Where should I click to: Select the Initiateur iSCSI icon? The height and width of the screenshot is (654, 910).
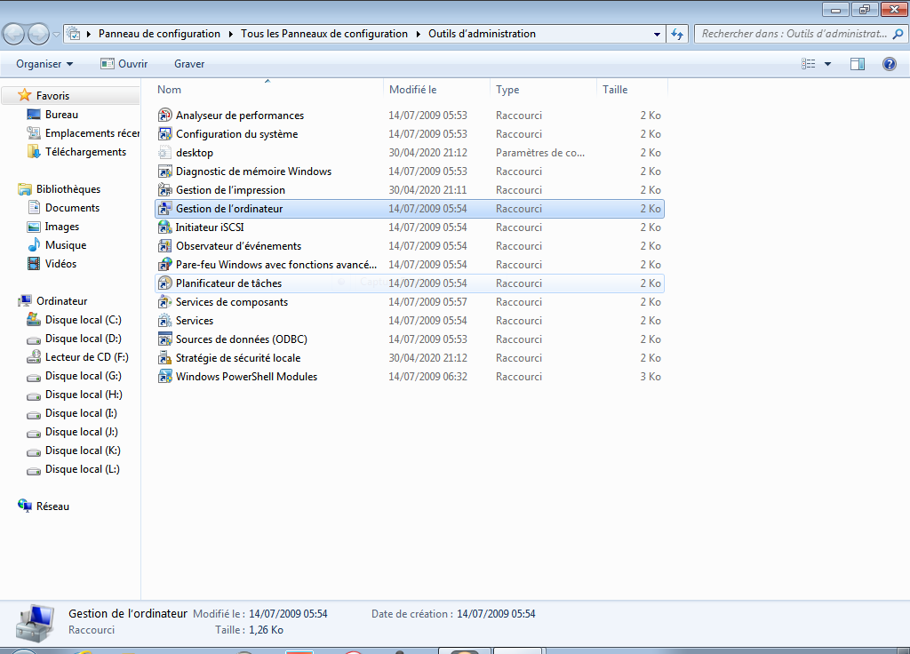164,227
